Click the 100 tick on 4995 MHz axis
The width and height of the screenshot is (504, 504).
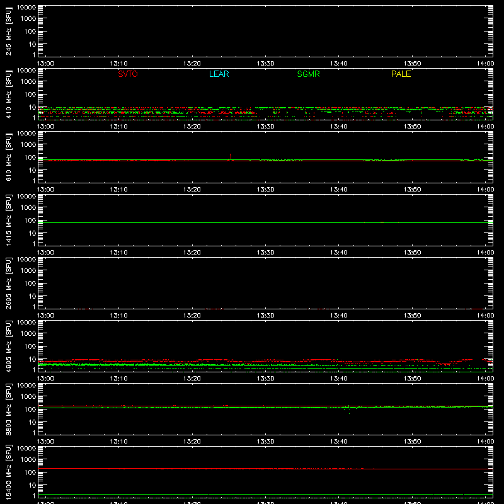click(30, 346)
